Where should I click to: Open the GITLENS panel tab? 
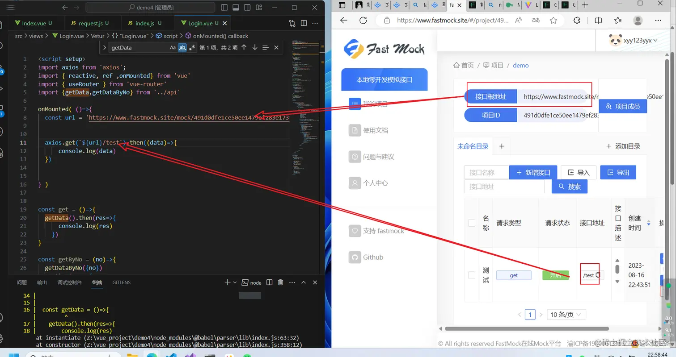coord(122,282)
